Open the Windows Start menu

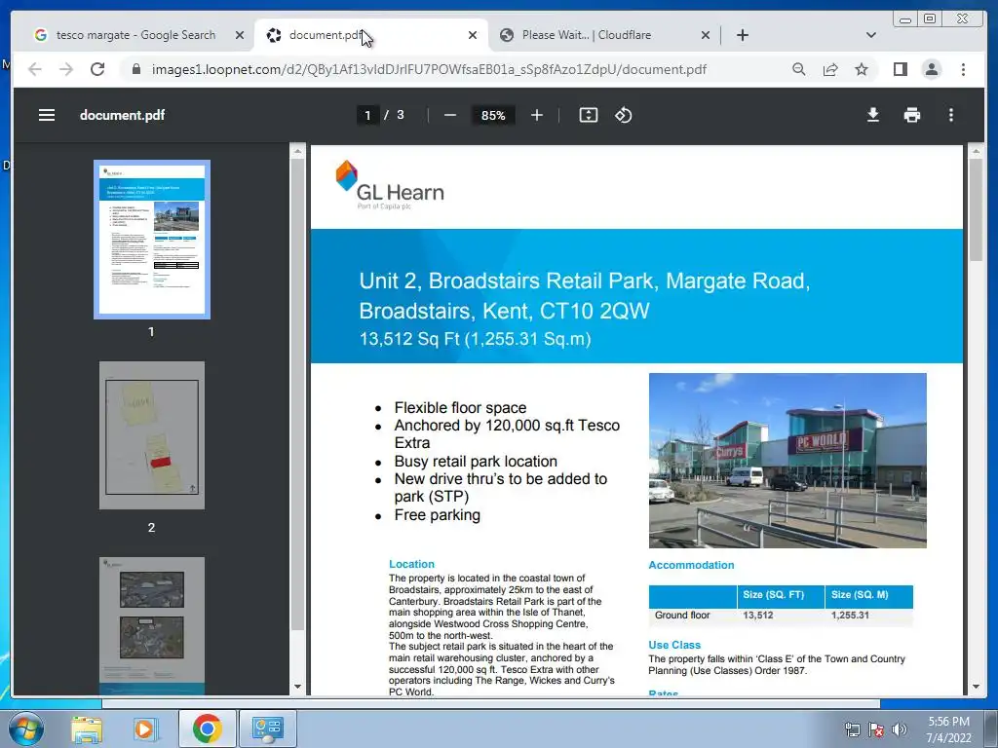click(26, 729)
